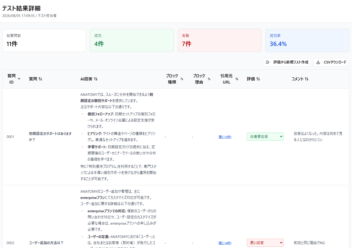
Task: Click the question text 初期設定のサポートはありますか？
Action: (50, 137)
